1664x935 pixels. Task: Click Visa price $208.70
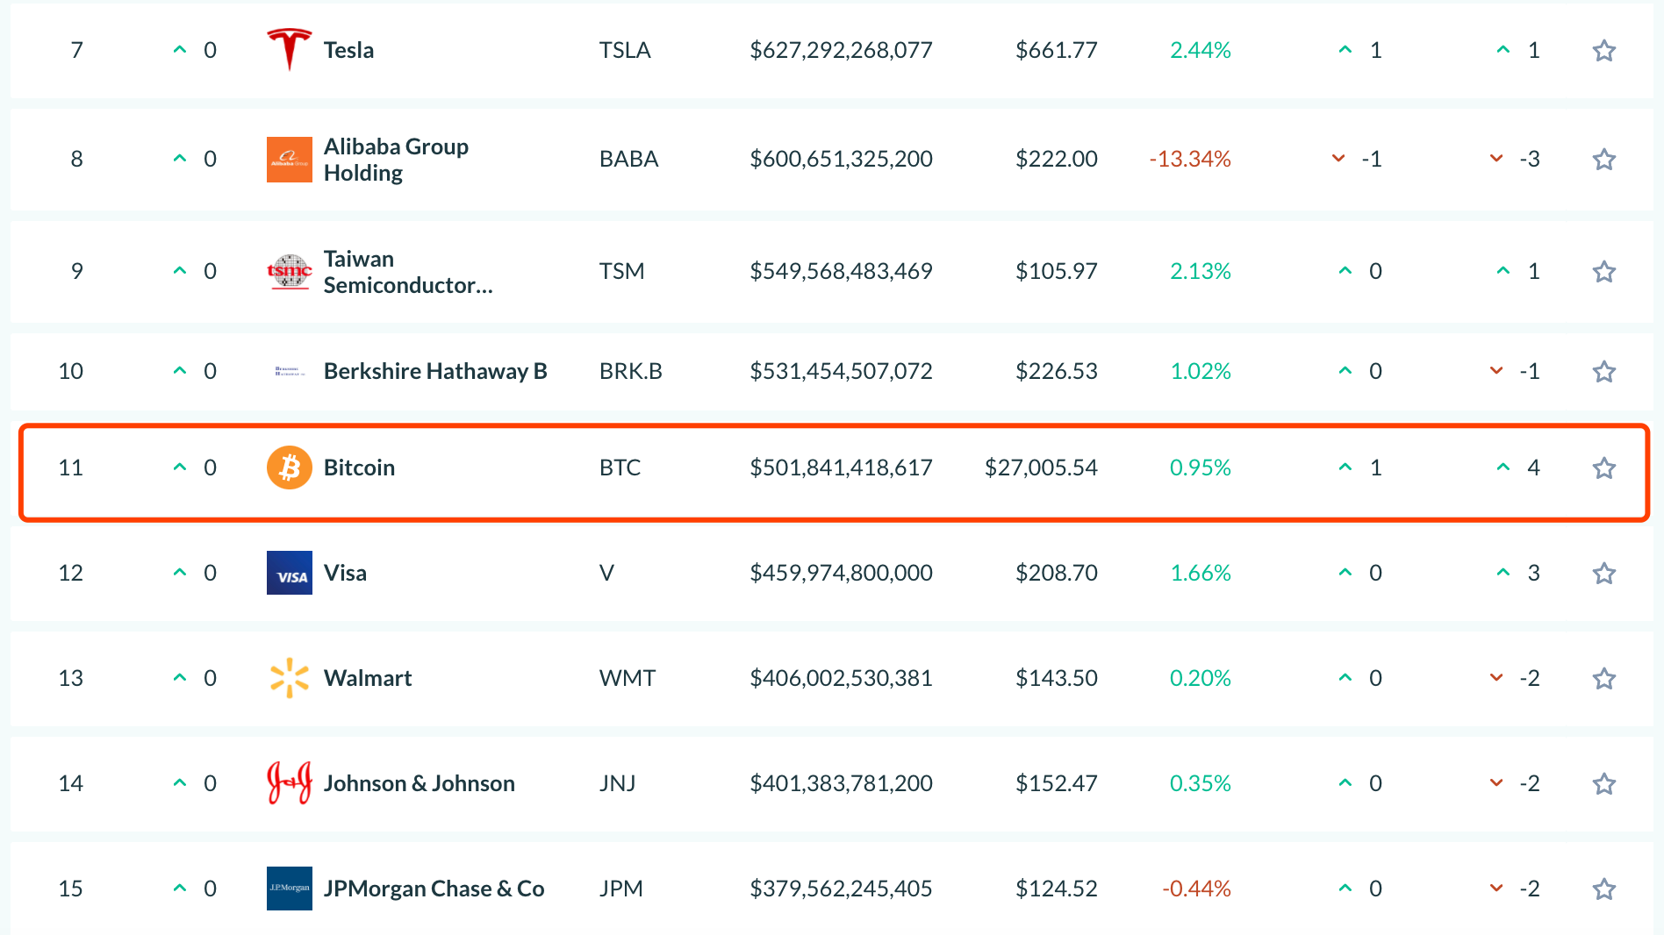[x=1056, y=573]
